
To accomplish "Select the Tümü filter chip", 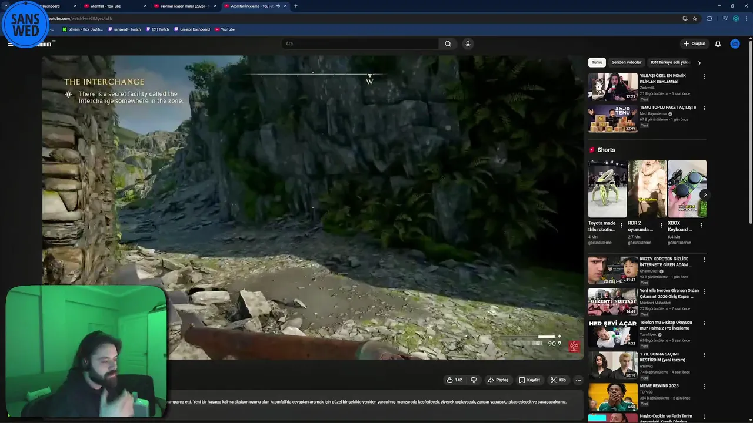I will [597, 62].
